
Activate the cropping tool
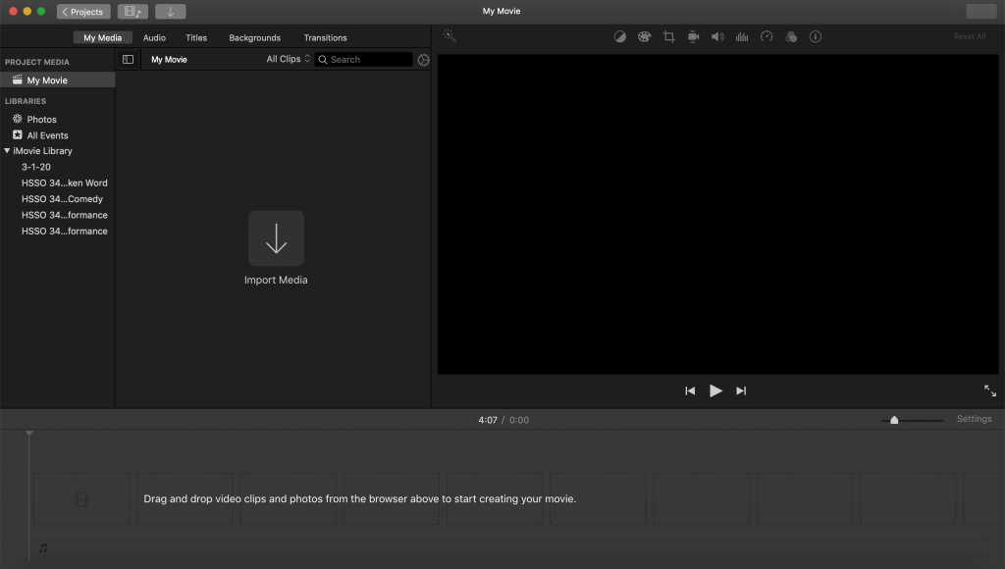click(x=668, y=36)
